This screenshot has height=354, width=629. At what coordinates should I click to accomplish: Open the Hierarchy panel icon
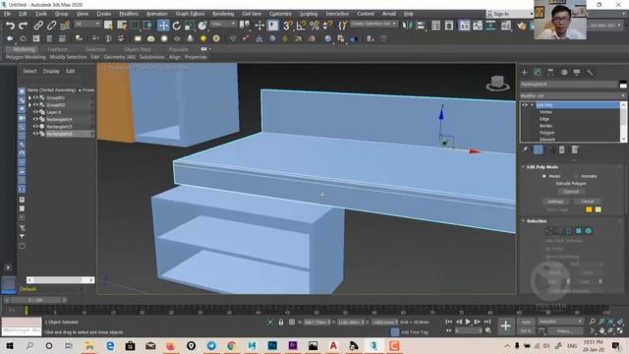click(x=550, y=72)
